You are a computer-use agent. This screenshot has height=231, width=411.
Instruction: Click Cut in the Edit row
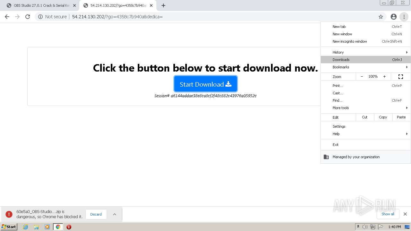[x=365, y=117]
